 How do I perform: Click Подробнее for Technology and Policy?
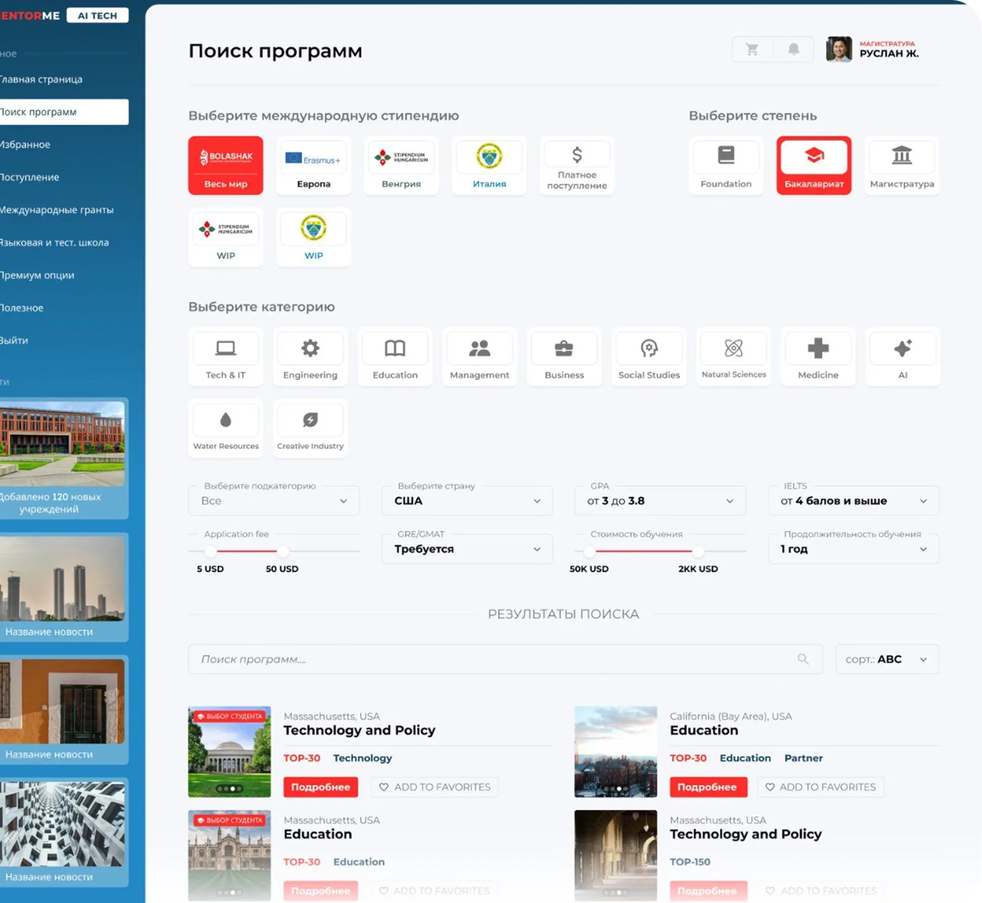coord(320,787)
